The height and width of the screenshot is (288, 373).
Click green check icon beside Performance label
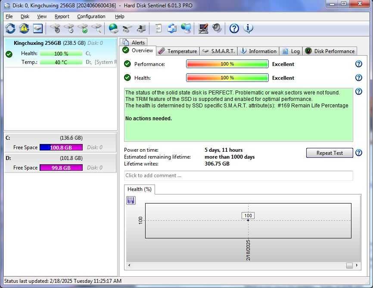127,64
